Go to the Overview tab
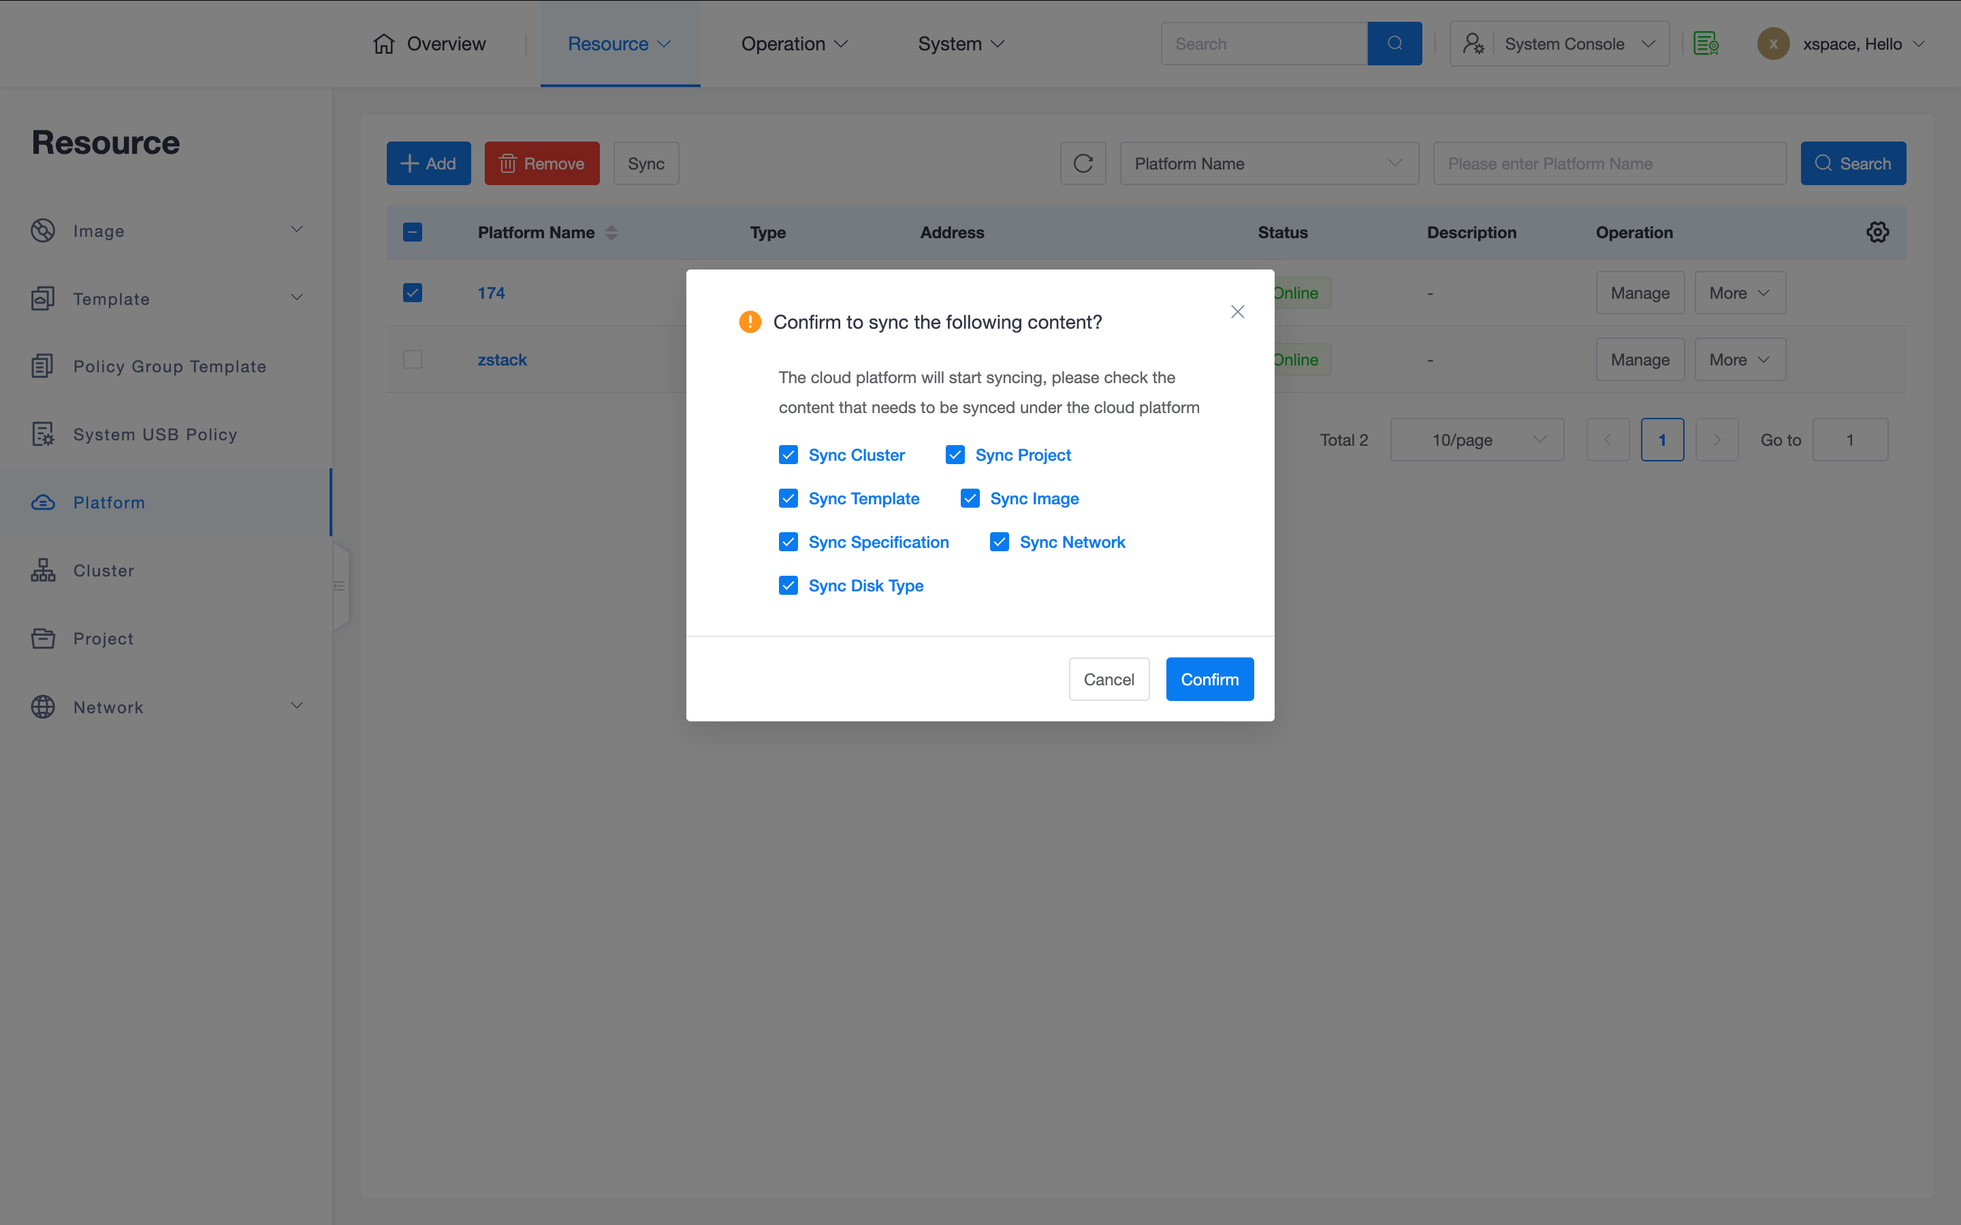Viewport: 1961px width, 1225px height. [430, 44]
